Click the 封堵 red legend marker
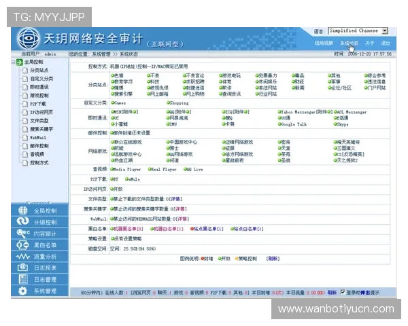The width and height of the screenshot is (408, 326). coord(203,258)
